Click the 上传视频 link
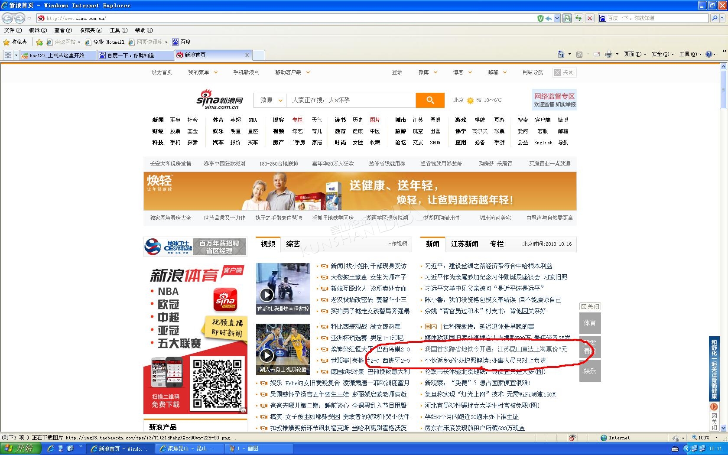728x455 pixels. pyautogui.click(x=396, y=244)
